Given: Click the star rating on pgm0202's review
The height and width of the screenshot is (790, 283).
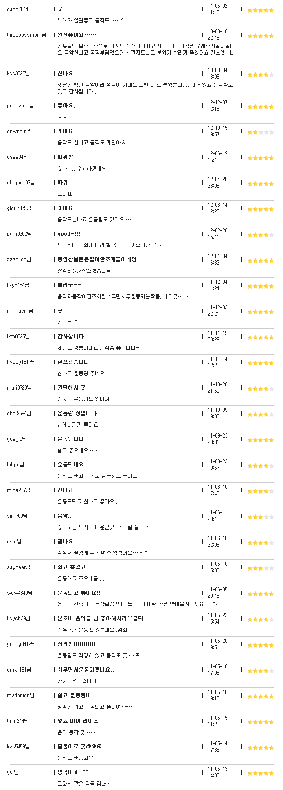Looking at the screenshot, I should (x=261, y=235).
